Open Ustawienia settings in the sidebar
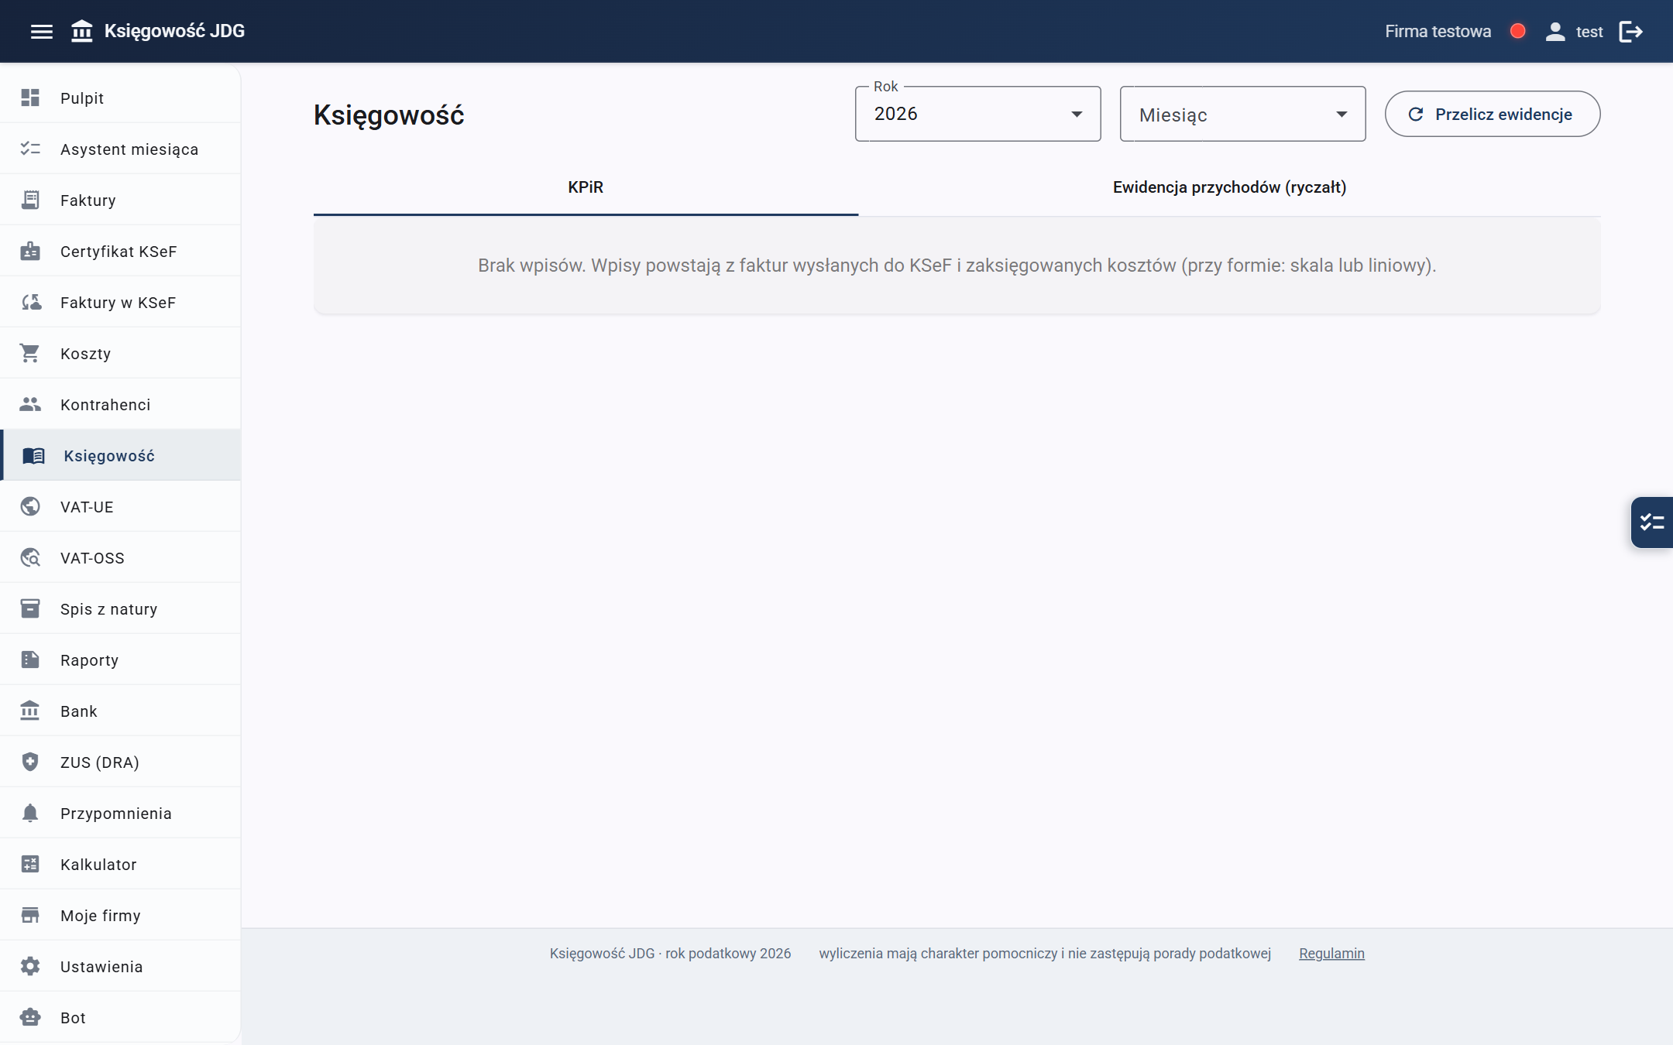Image resolution: width=1673 pixels, height=1045 pixels. (x=121, y=966)
